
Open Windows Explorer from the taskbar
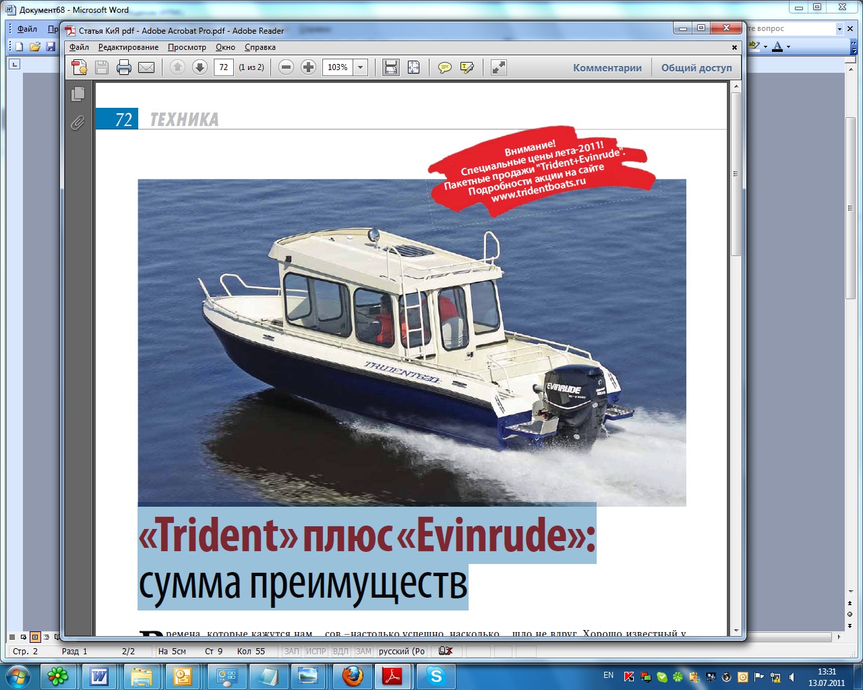coord(142,677)
